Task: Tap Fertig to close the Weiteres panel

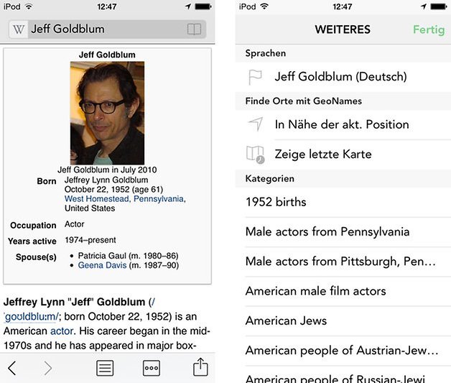Action: pyautogui.click(x=429, y=29)
